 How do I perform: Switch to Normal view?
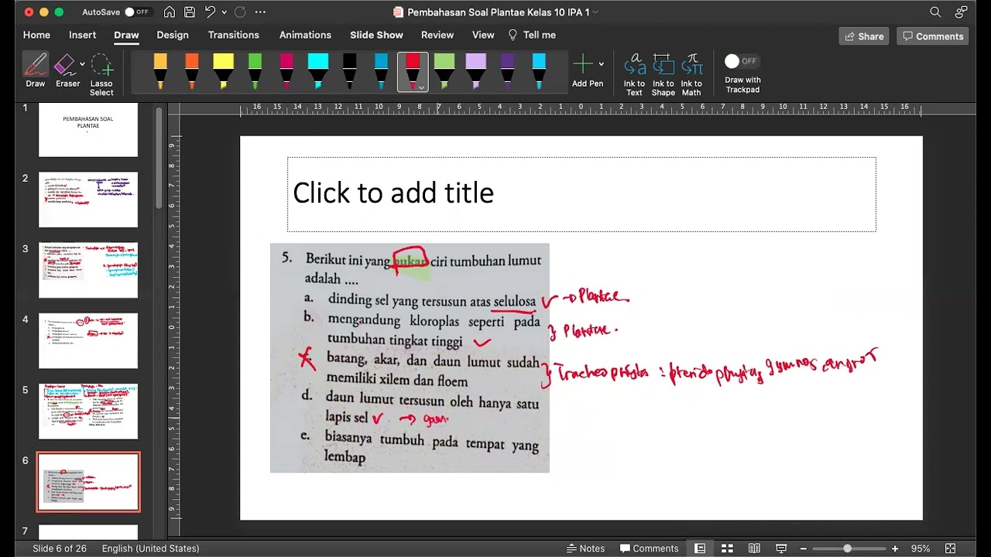[x=700, y=548]
